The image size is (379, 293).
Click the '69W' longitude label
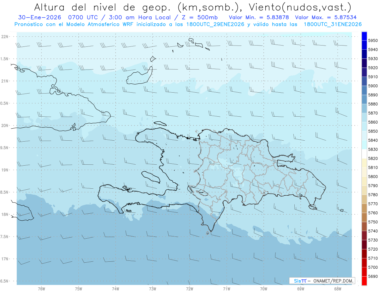(x=301, y=289)
